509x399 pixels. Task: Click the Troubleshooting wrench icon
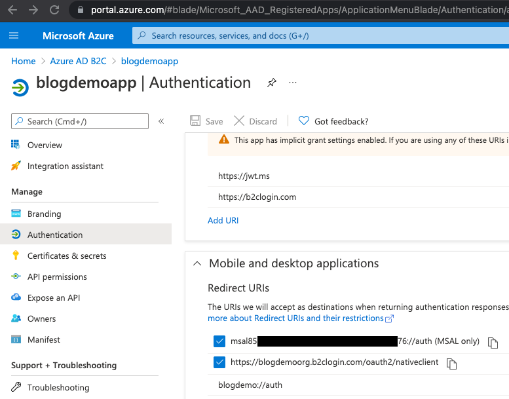[x=16, y=387]
